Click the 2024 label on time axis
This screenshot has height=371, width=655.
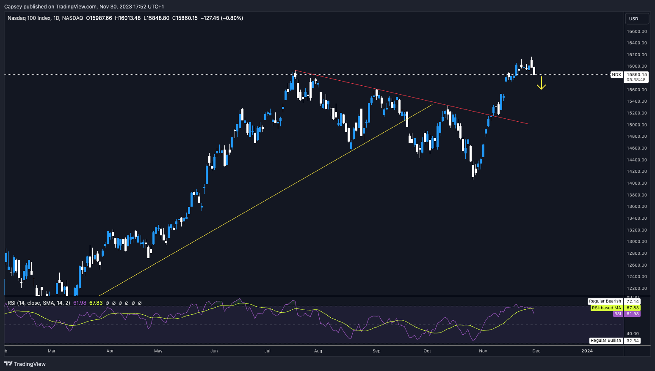587,351
